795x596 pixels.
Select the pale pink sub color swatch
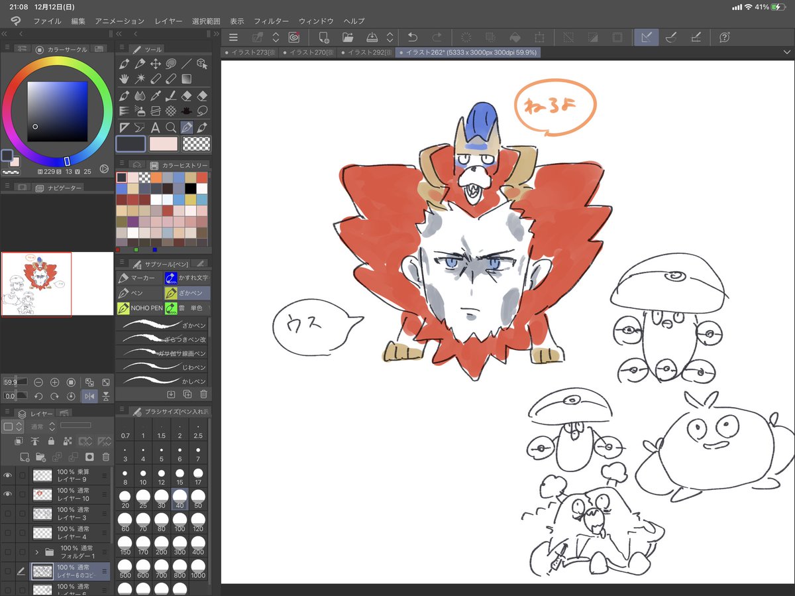[x=163, y=144]
